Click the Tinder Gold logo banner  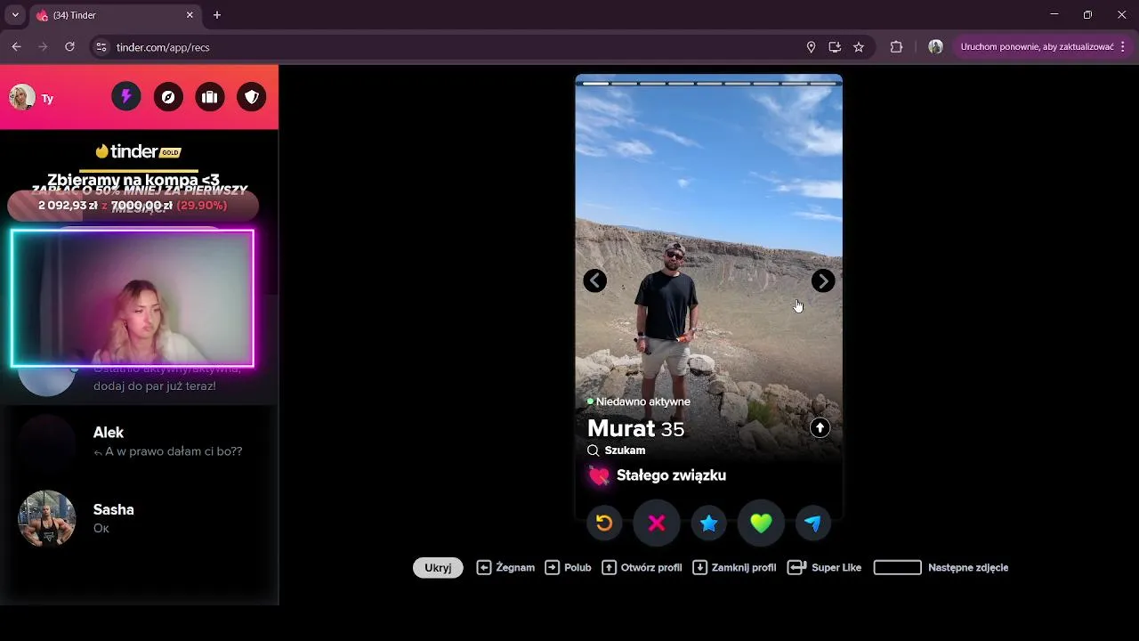138,151
